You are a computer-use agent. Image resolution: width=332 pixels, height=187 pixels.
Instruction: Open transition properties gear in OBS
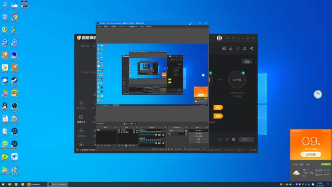click(x=186, y=130)
